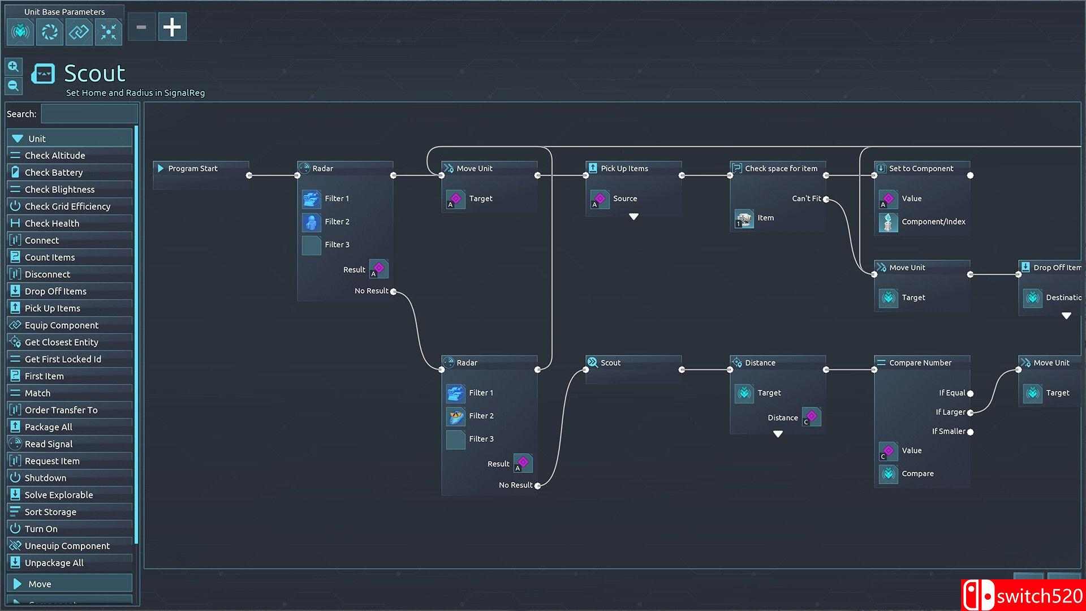This screenshot has height=611, width=1086.
Task: Click Unequip Component list entry
Action: tap(70, 545)
